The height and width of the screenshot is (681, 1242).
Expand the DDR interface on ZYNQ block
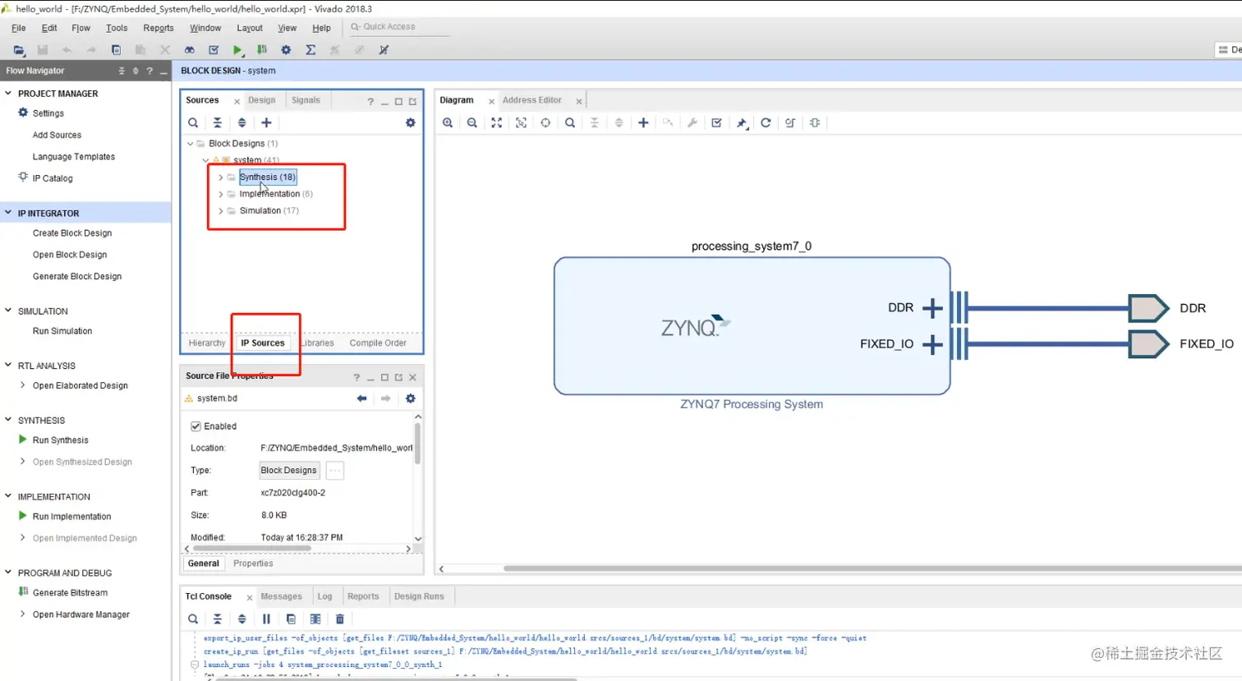(x=932, y=308)
